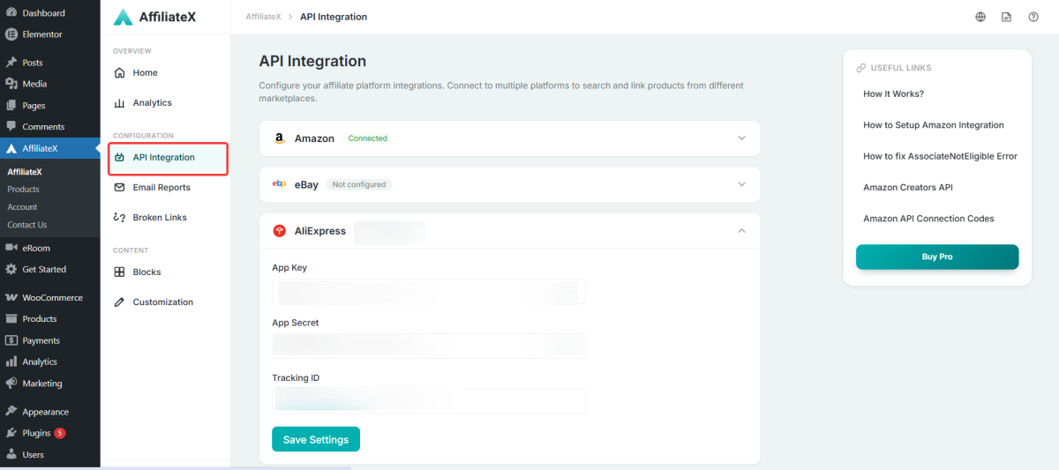Click the globe icon in top bar
The height and width of the screenshot is (470, 1059).
pos(980,17)
